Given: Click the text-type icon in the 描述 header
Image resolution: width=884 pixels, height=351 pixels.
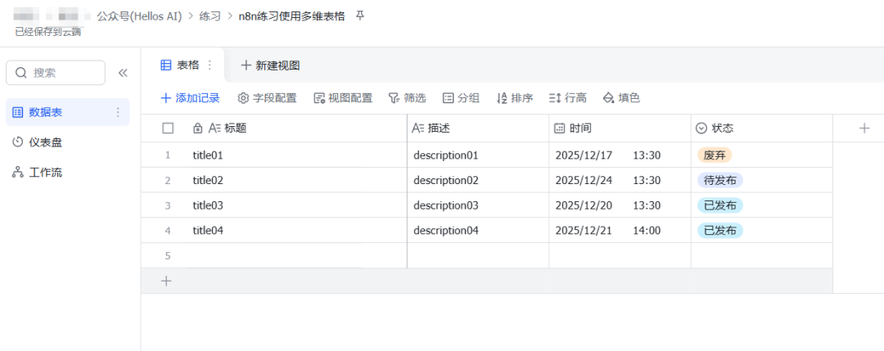Looking at the screenshot, I should click(x=417, y=128).
